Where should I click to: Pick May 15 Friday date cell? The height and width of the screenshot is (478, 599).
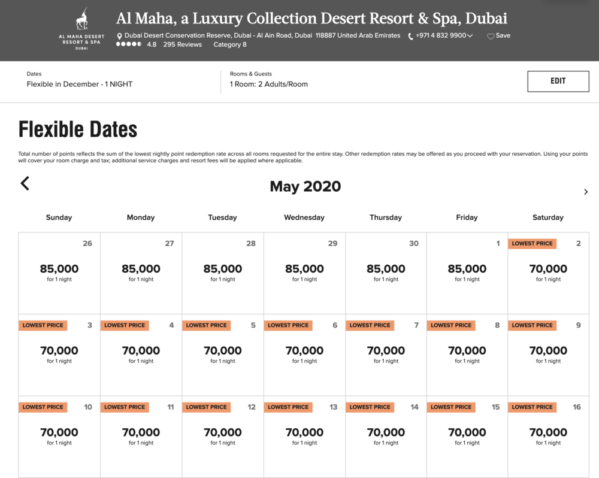tap(467, 436)
